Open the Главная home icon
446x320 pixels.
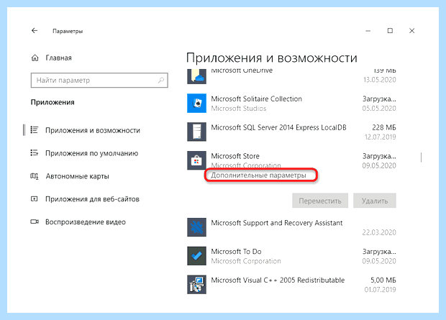35,58
